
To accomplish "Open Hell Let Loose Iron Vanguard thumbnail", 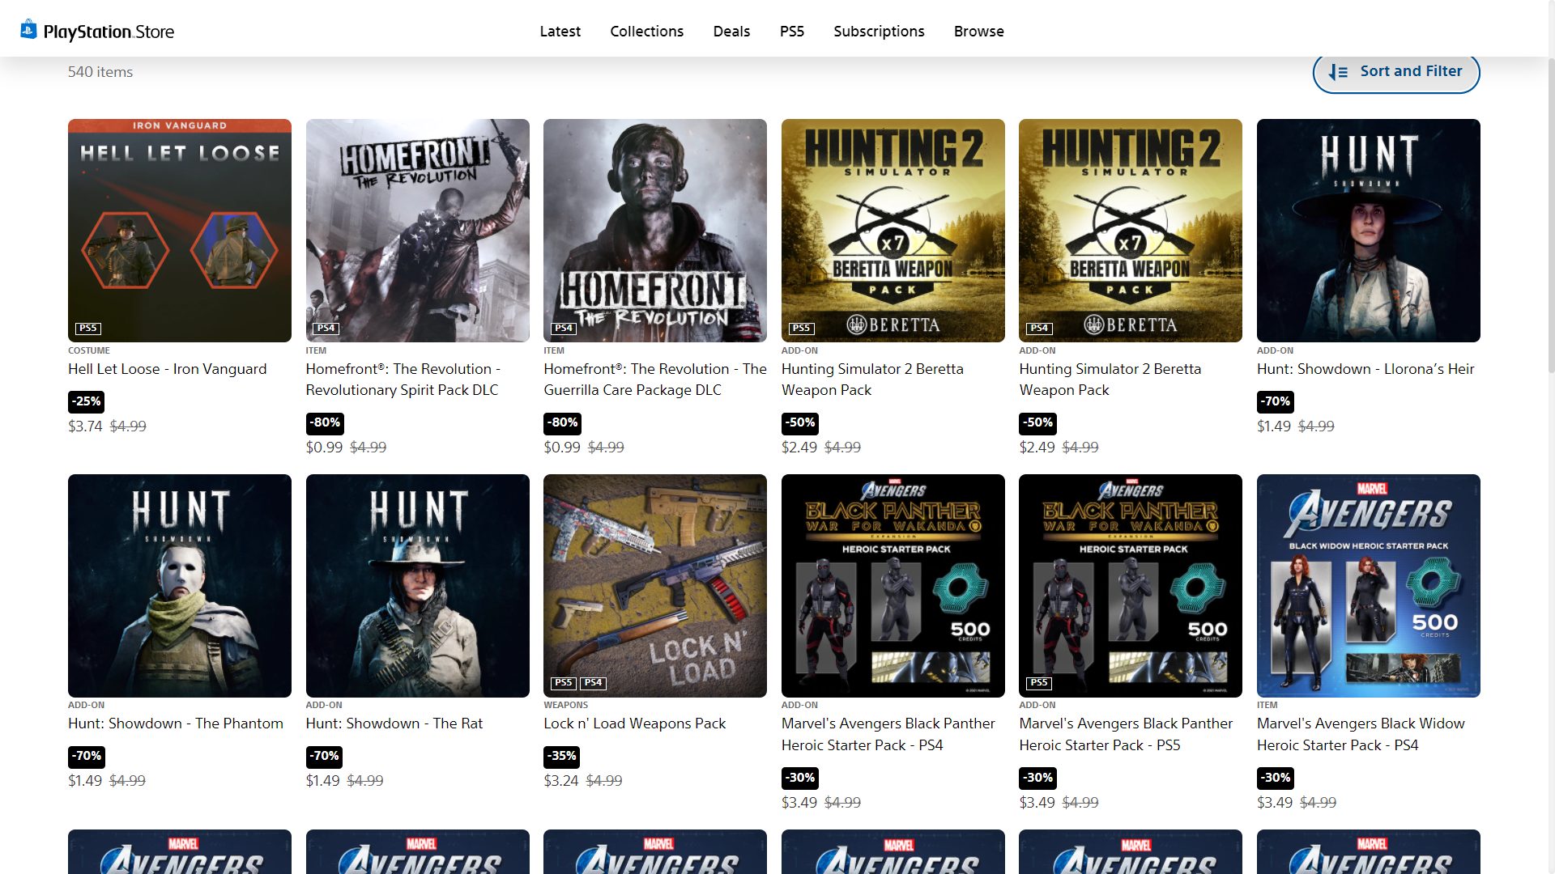I will [179, 230].
